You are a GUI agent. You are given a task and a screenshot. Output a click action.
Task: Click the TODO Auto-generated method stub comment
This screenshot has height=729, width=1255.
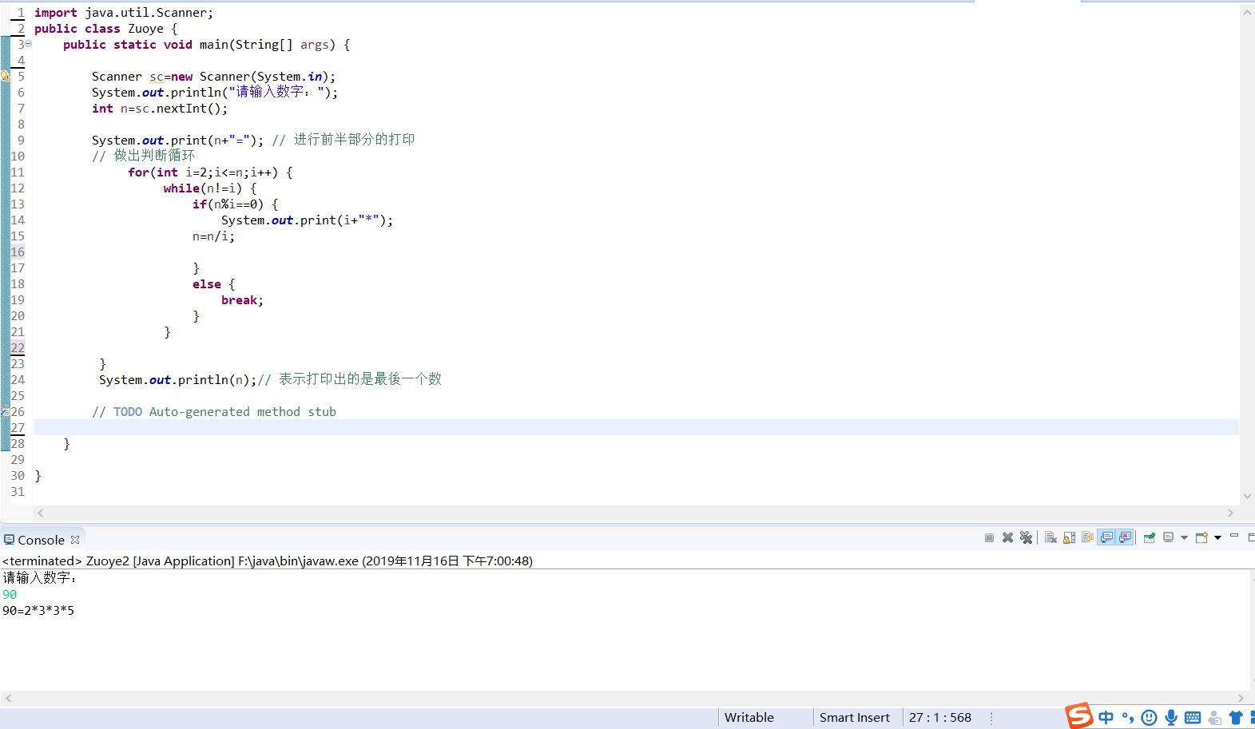[x=214, y=411]
